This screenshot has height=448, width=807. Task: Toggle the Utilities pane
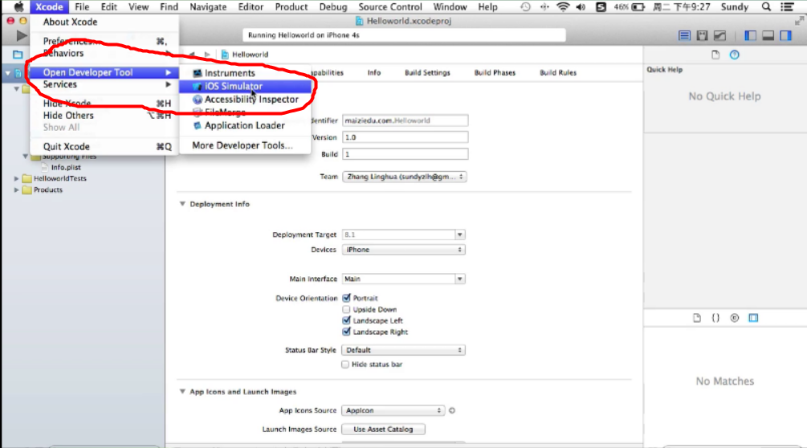[x=785, y=35]
